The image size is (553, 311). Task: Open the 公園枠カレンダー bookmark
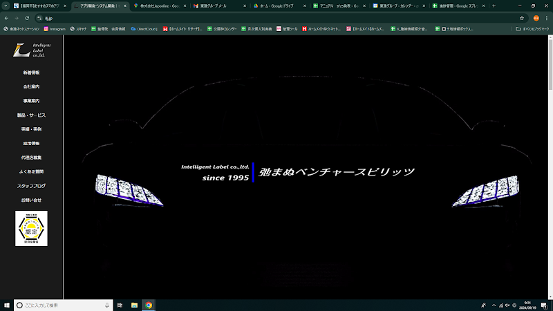click(222, 29)
